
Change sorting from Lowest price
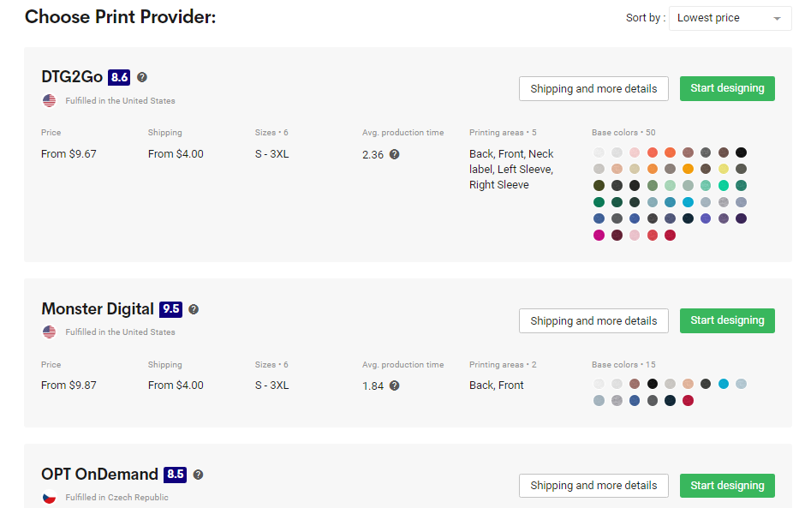pos(730,17)
